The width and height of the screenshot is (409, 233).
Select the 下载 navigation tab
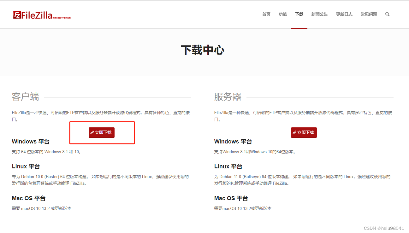299,14
